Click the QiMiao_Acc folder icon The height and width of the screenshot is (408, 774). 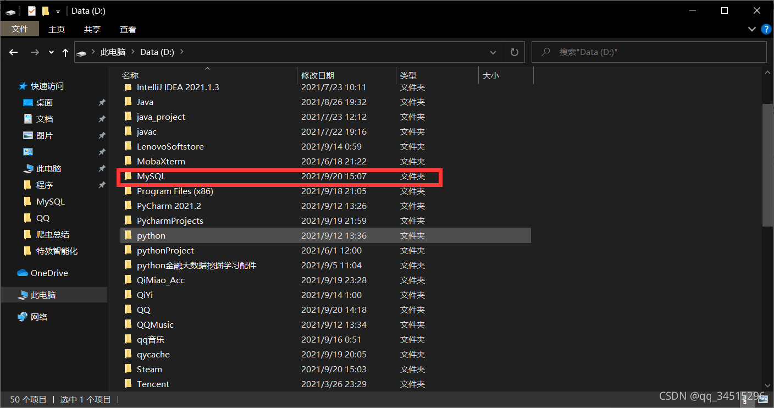tap(128, 280)
